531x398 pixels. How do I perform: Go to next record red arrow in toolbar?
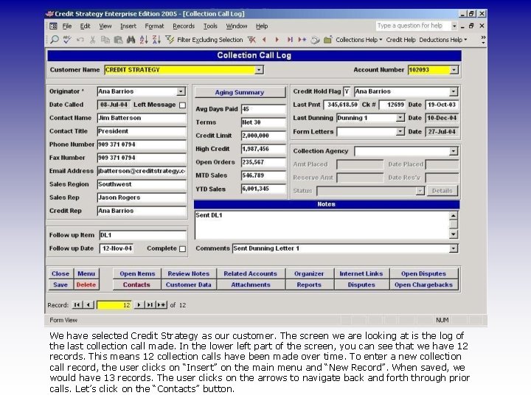click(277, 40)
